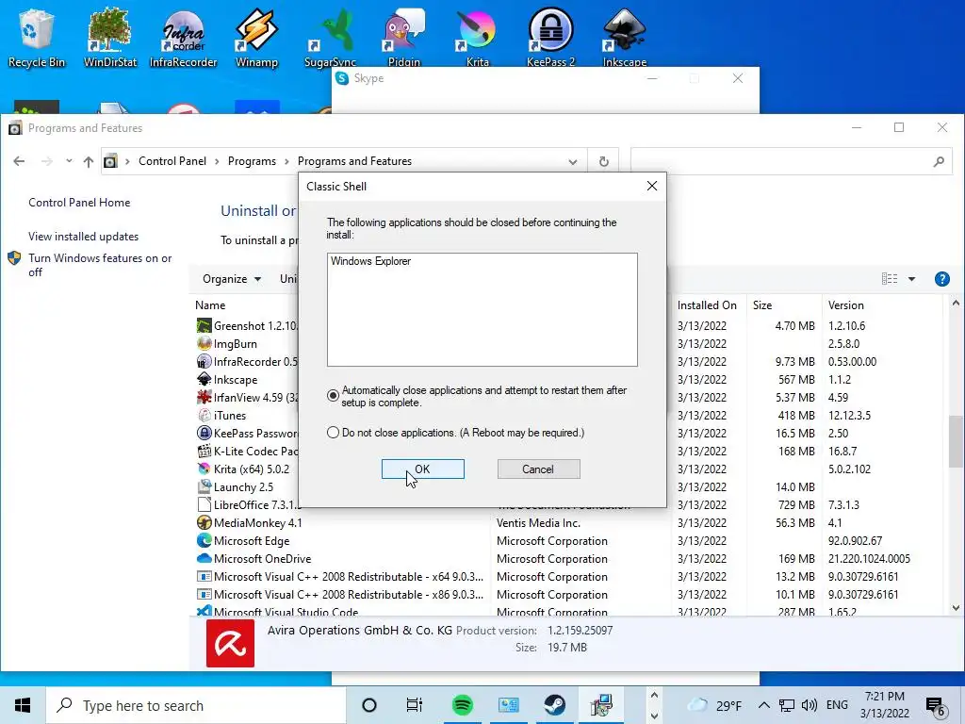Open InfraRecorder desktop shortcut

click(184, 37)
